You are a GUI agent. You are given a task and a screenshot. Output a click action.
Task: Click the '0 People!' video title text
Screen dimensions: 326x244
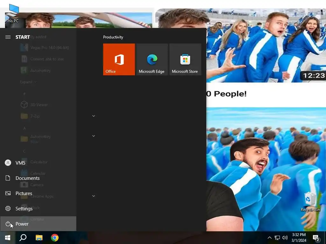[x=226, y=94]
